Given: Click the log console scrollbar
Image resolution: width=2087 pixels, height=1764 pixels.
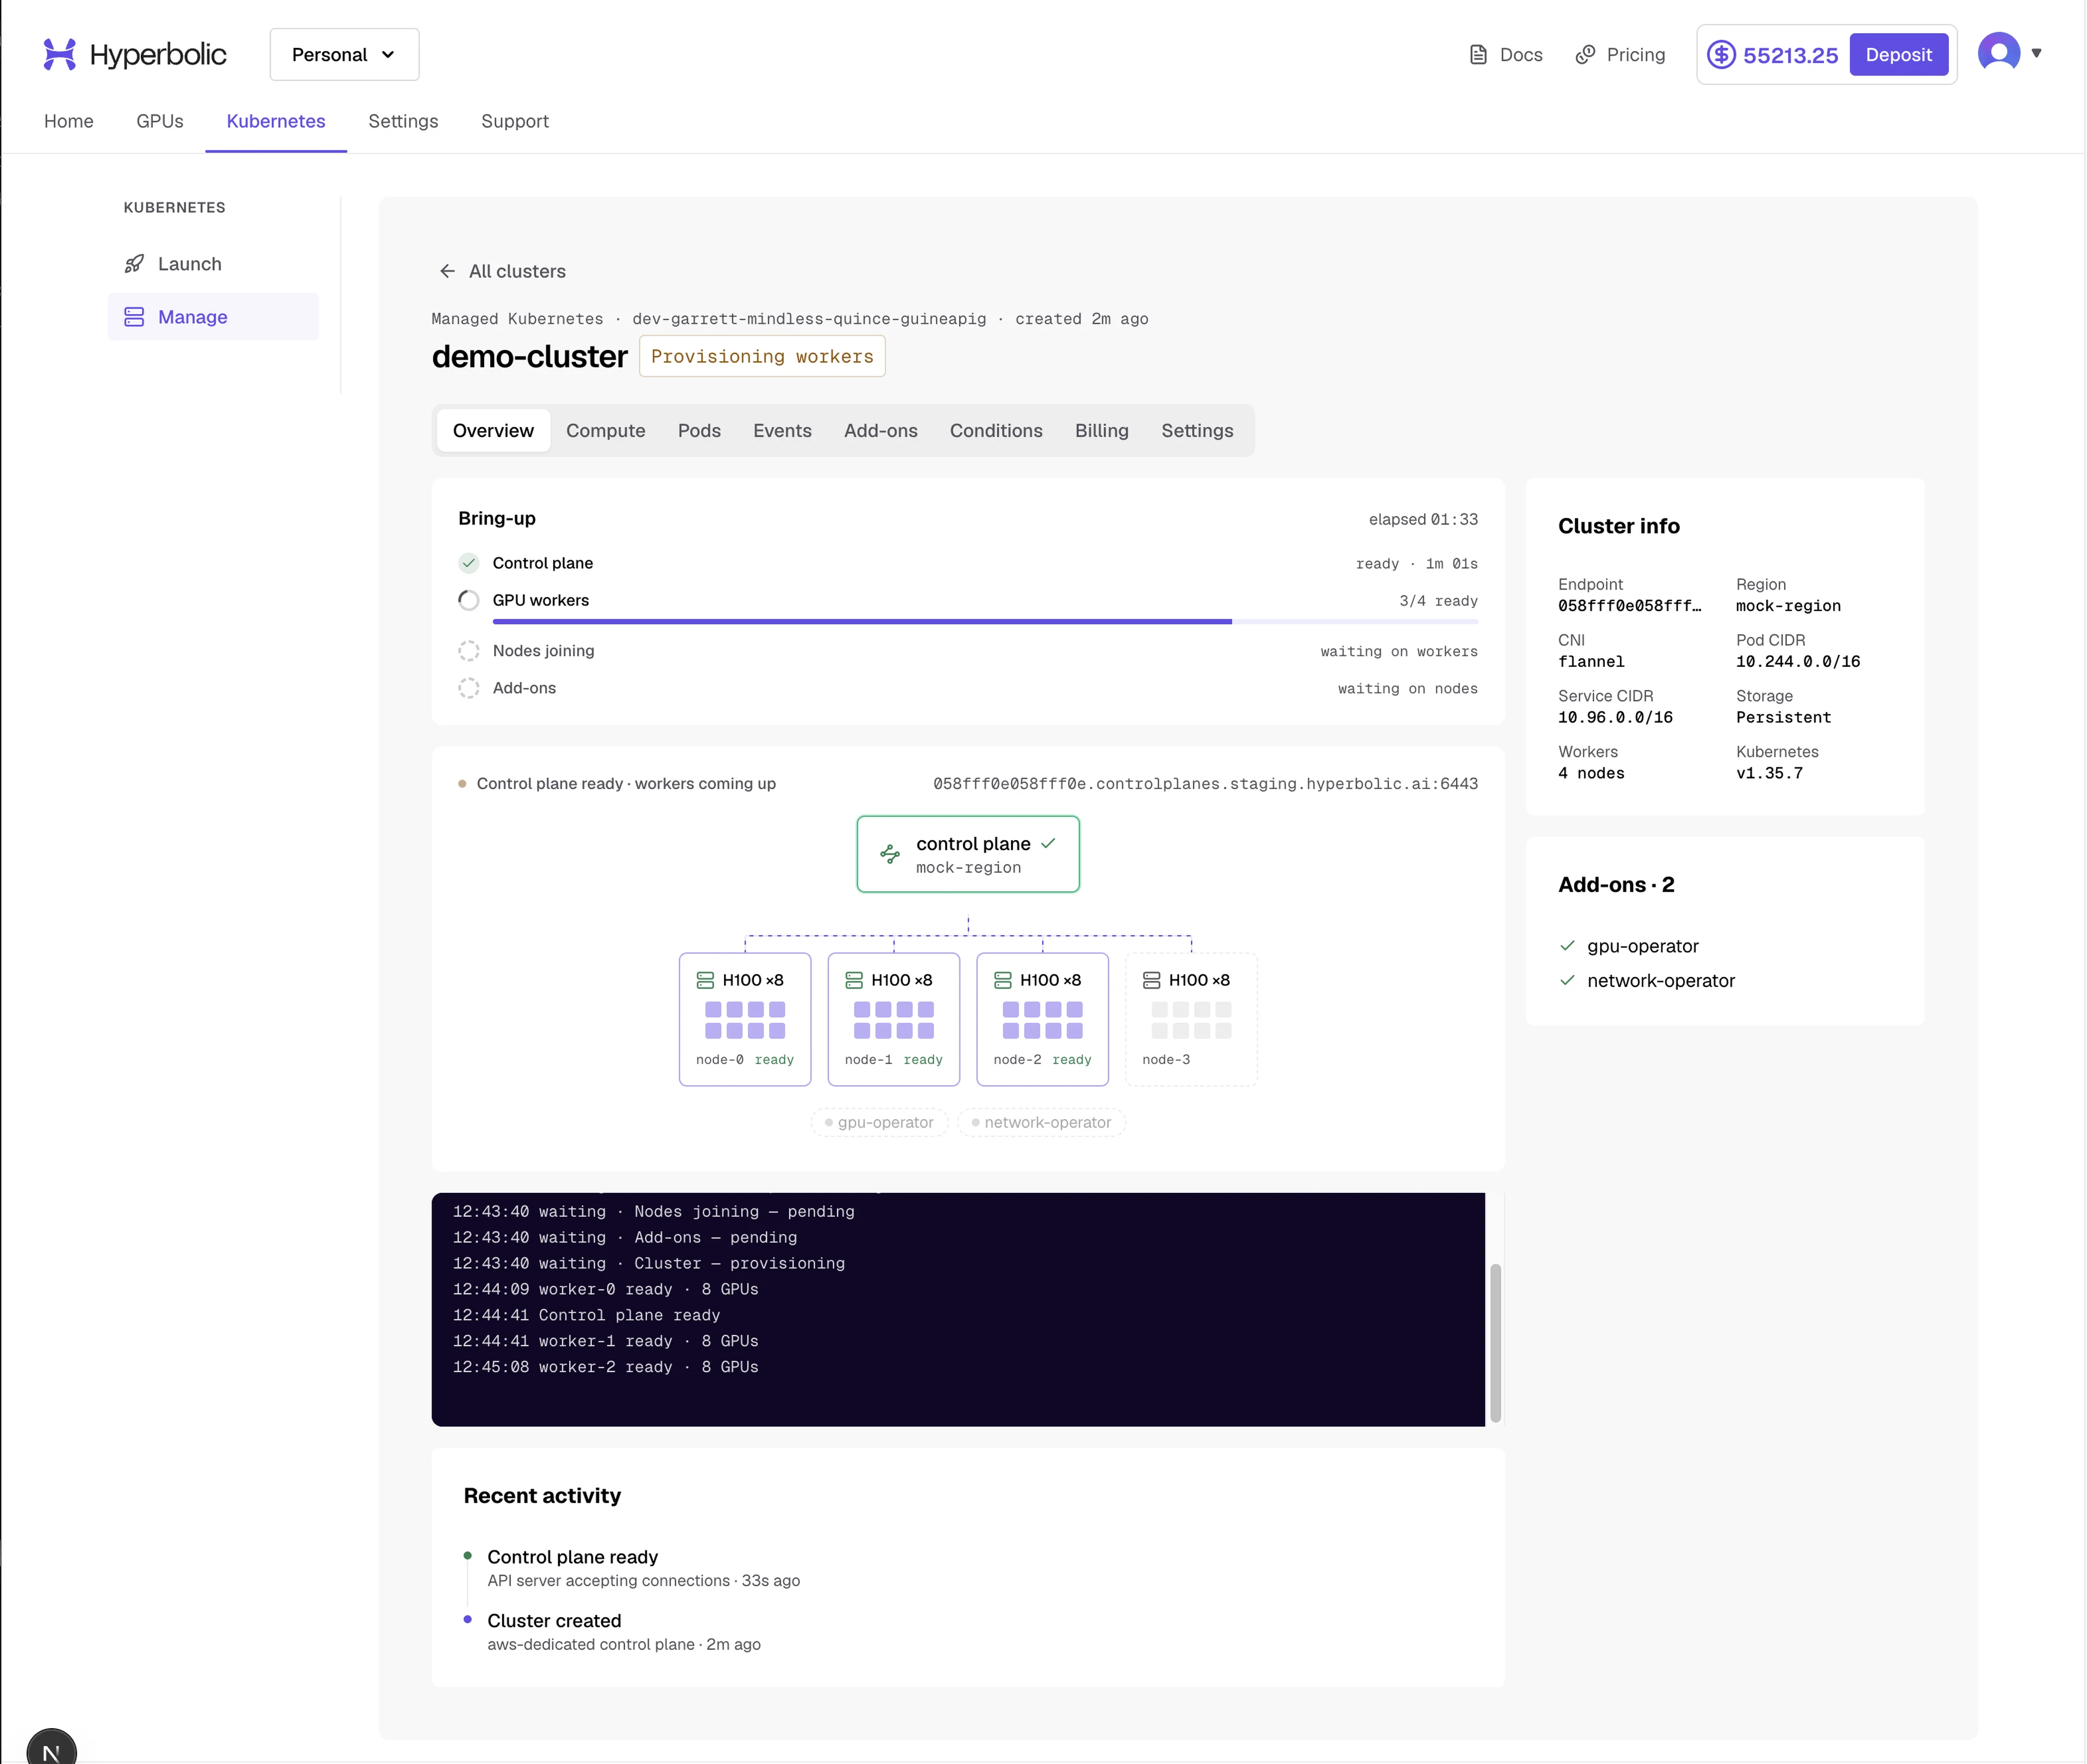Looking at the screenshot, I should pyautogui.click(x=1495, y=1342).
